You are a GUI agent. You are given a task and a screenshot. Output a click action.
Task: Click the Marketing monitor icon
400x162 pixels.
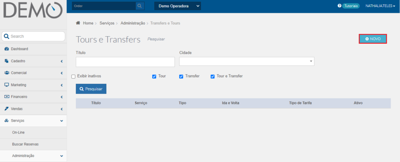pos(7,85)
